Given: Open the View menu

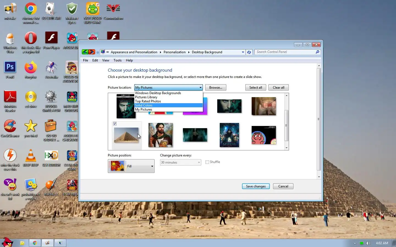Looking at the screenshot, I should 106,60.
